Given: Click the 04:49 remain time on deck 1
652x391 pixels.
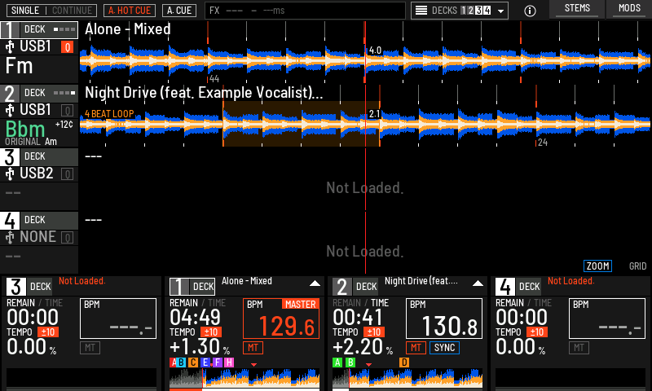Looking at the screenshot, I should [x=195, y=318].
